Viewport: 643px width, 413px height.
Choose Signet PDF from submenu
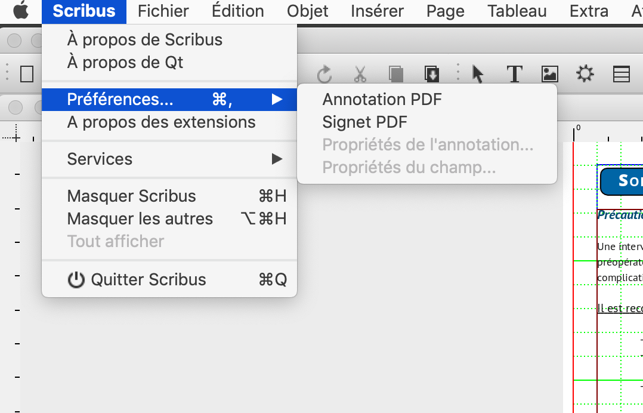coord(364,122)
